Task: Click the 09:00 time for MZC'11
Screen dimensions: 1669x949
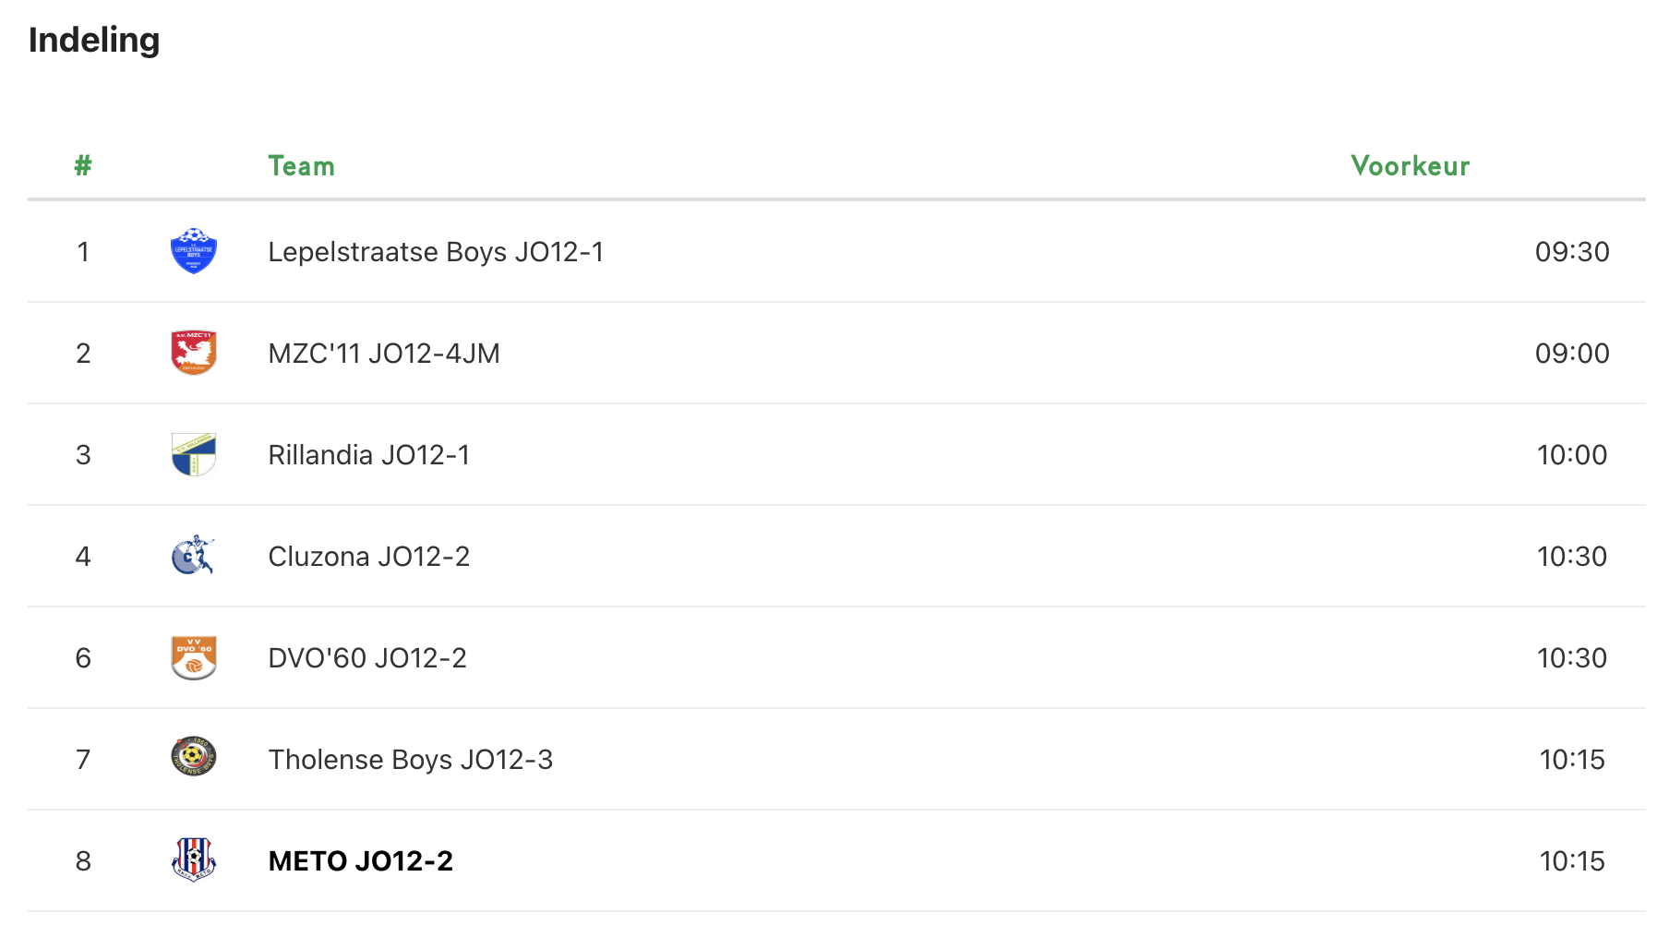Action: 1572,354
